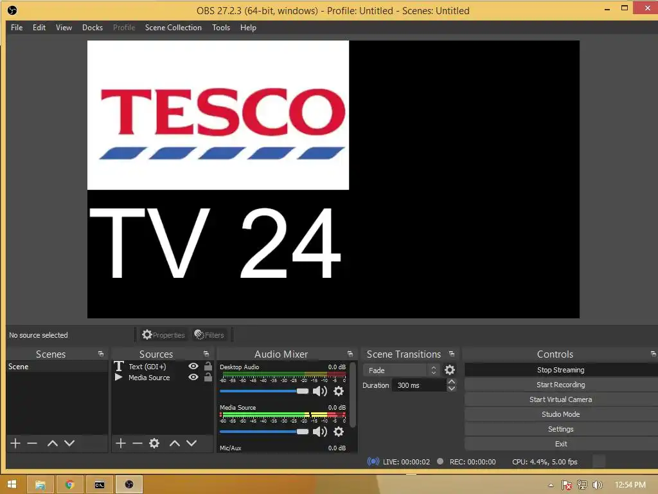The height and width of the screenshot is (494, 658).
Task: Click the REC status indicator dot
Action: 440,461
